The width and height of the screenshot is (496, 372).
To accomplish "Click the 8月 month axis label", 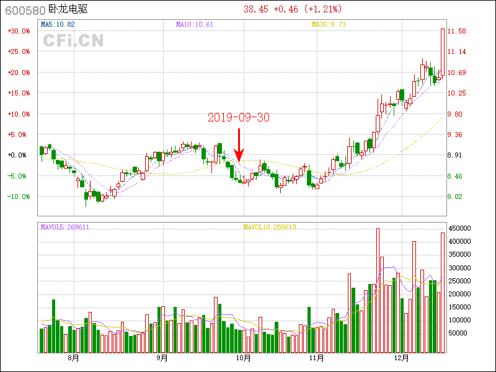I will (73, 358).
